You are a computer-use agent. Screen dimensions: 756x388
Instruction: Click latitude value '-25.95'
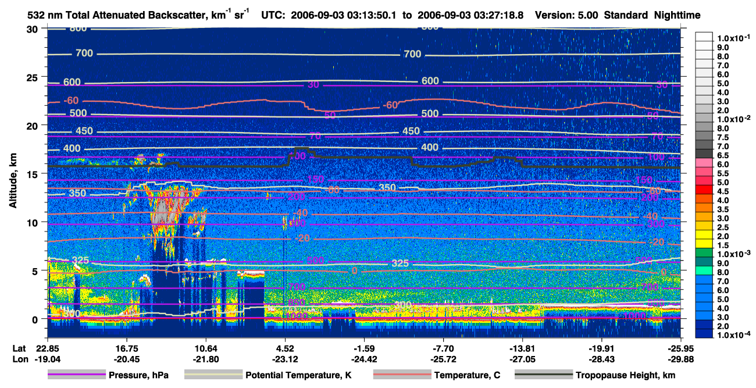680,348
